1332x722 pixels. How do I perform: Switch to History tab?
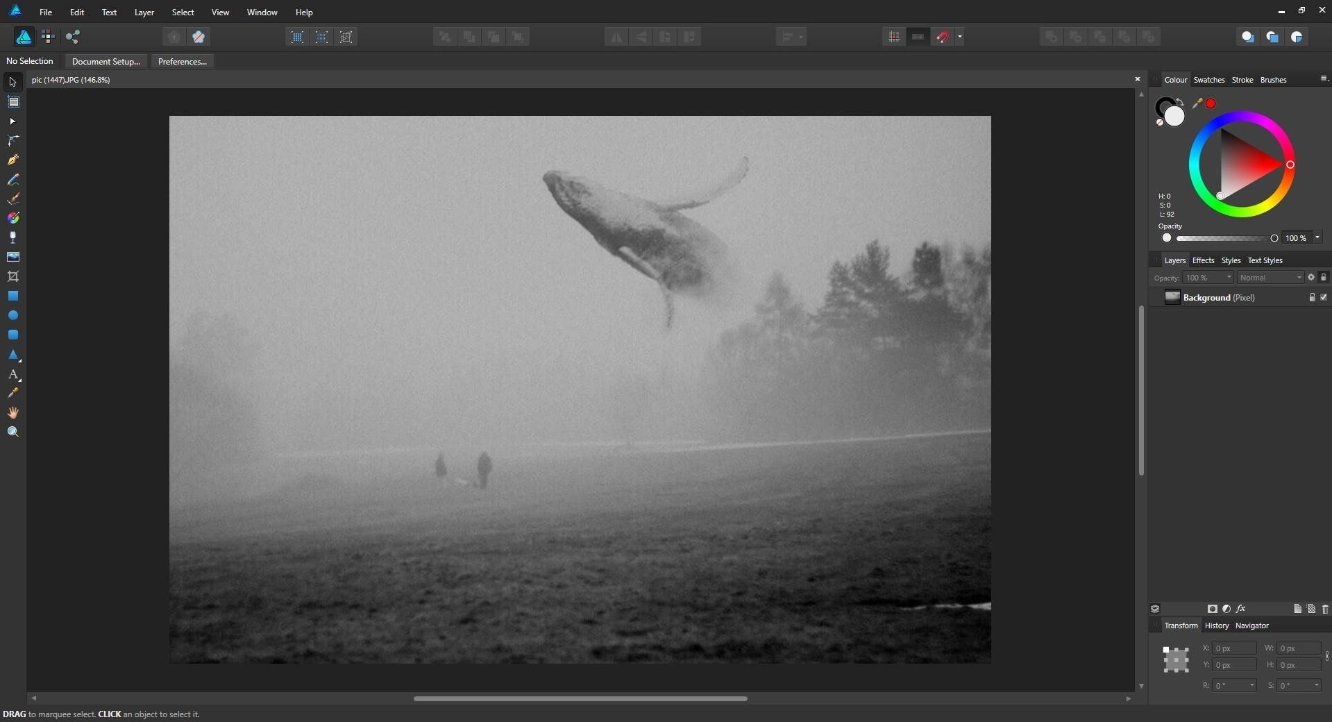point(1216,626)
